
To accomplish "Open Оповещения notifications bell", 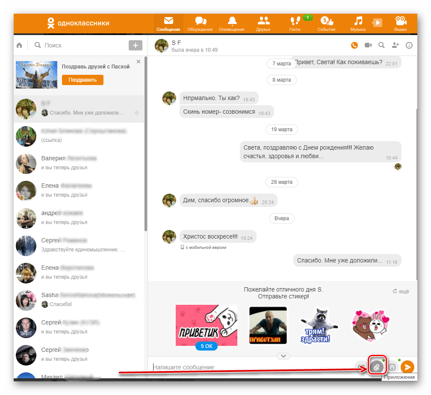I will [231, 24].
